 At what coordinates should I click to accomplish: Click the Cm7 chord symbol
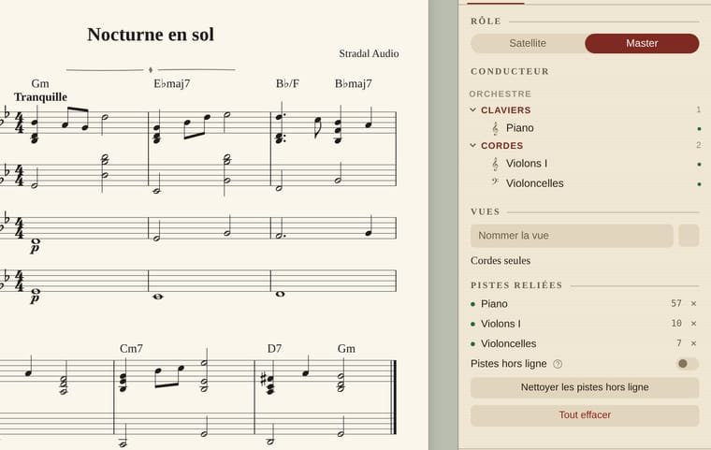coord(131,348)
